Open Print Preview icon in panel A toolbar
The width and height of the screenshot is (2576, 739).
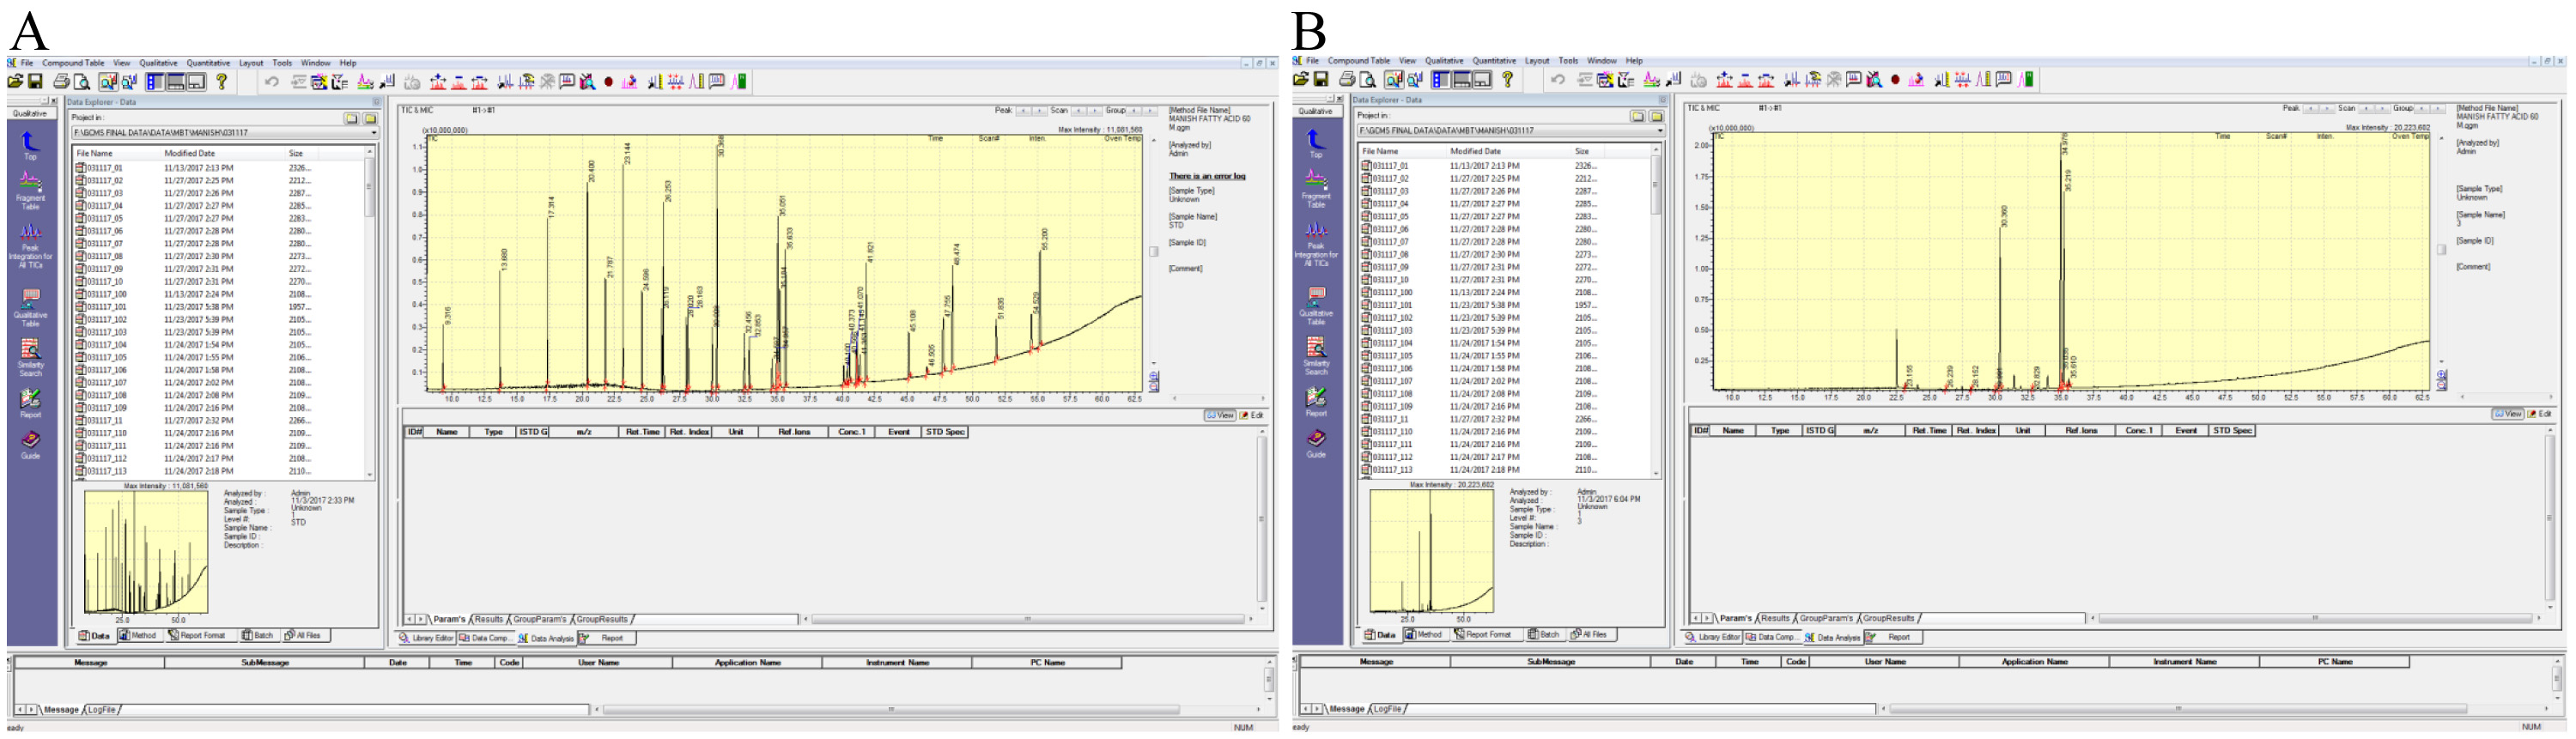click(x=82, y=82)
